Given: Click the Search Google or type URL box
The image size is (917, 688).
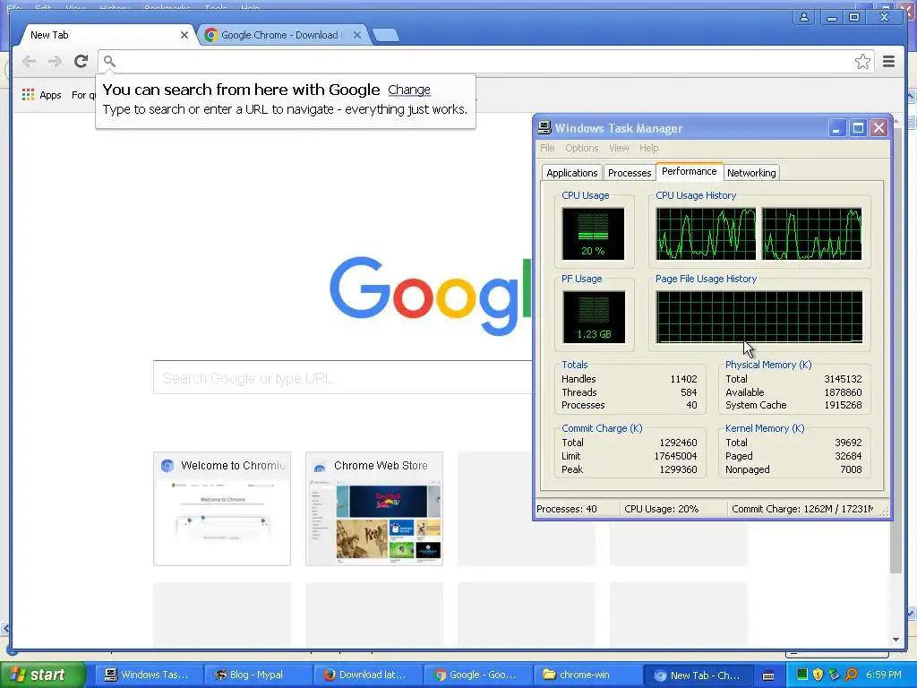Looking at the screenshot, I should tap(343, 378).
